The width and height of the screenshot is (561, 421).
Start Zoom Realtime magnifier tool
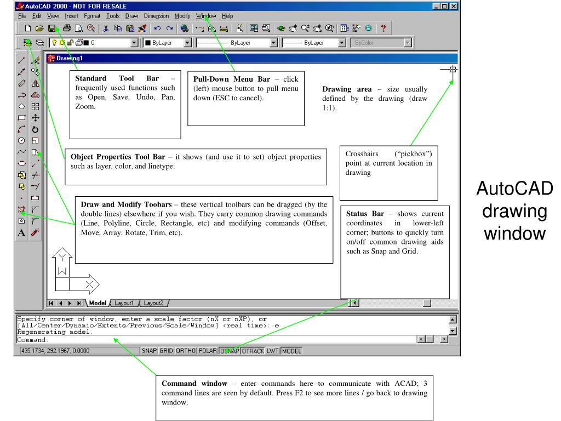(305, 29)
